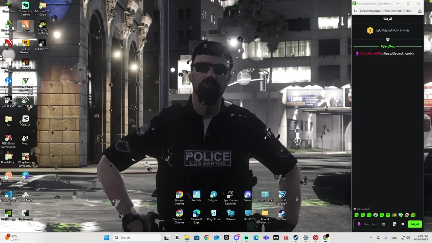Screen dimensions: 432x243
Task: Insert the angry olive-faced emote
Action: click(x=394, y=215)
